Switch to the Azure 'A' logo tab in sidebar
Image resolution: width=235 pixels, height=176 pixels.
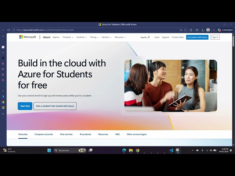3,96
